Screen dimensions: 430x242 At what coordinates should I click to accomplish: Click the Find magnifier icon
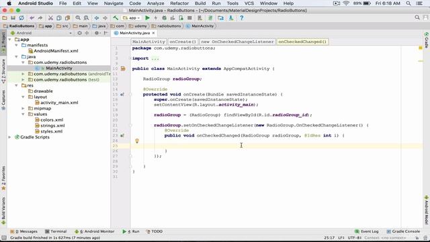tap(78, 18)
